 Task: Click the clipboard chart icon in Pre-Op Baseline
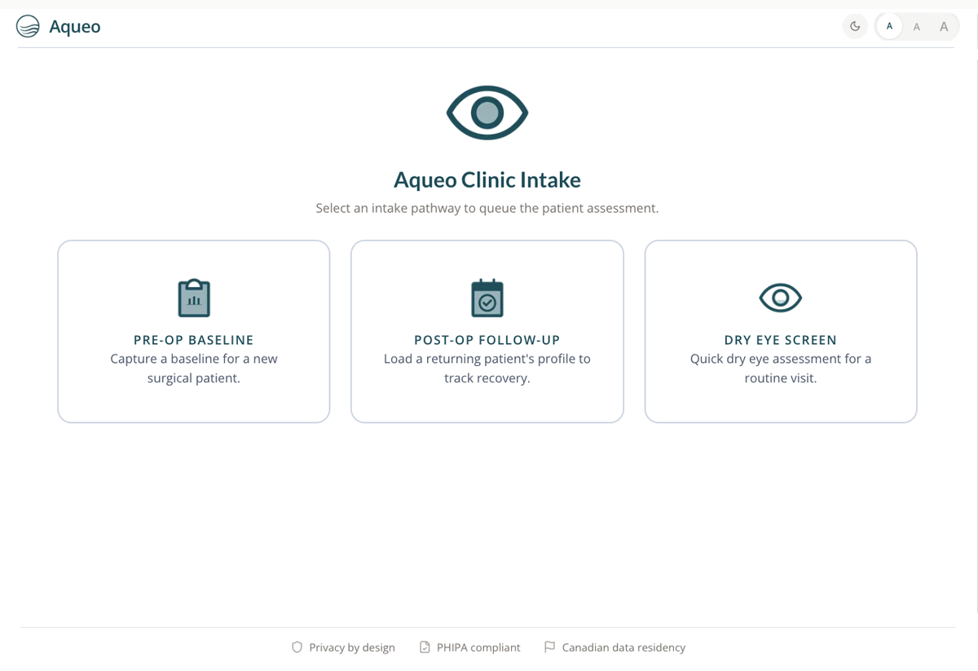click(x=194, y=298)
